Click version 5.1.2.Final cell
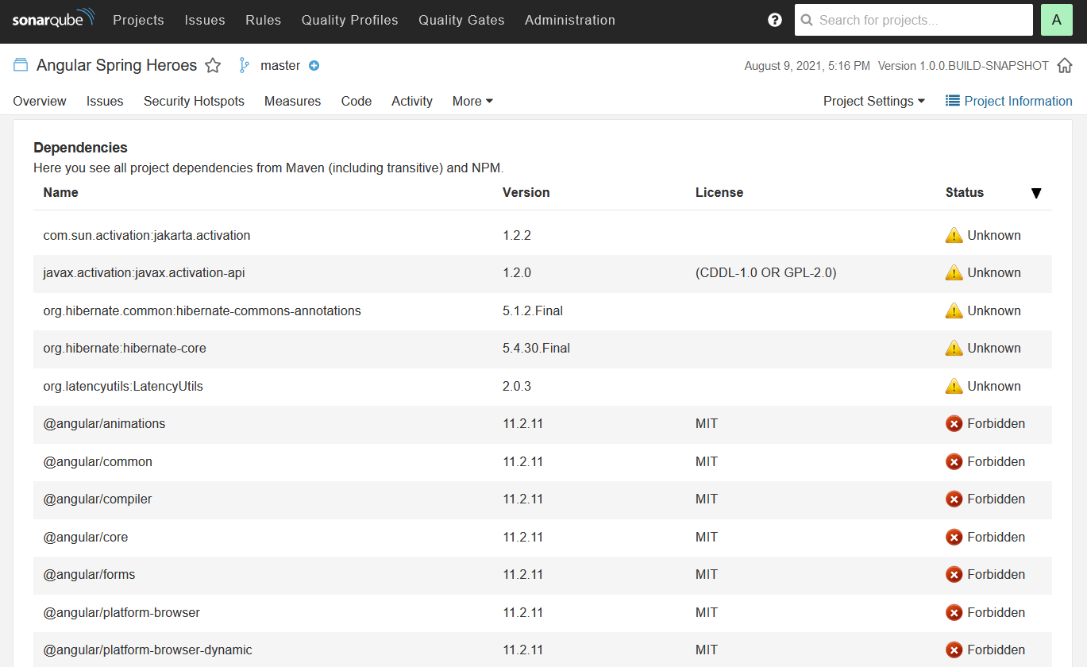 tap(533, 310)
